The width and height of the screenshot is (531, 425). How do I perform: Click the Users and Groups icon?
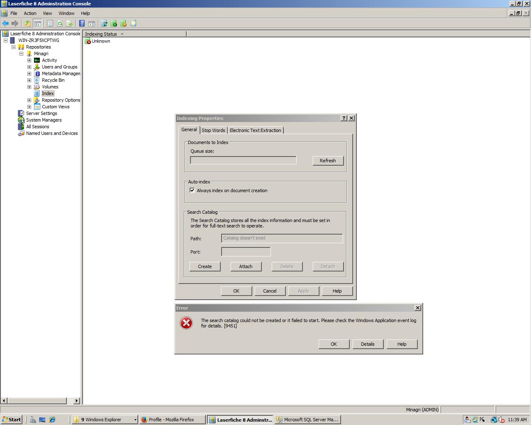tap(37, 67)
